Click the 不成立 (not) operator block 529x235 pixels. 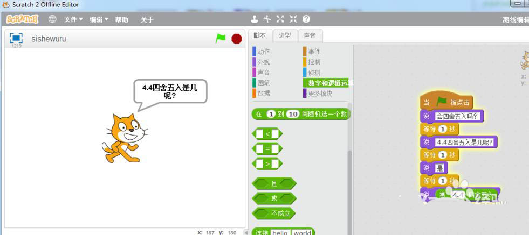coord(273,213)
